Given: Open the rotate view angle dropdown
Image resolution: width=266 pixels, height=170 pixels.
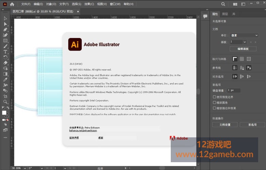Looking at the screenshot, I should coord(42,168).
